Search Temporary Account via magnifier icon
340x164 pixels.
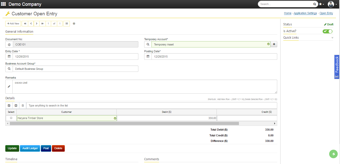tap(148, 44)
